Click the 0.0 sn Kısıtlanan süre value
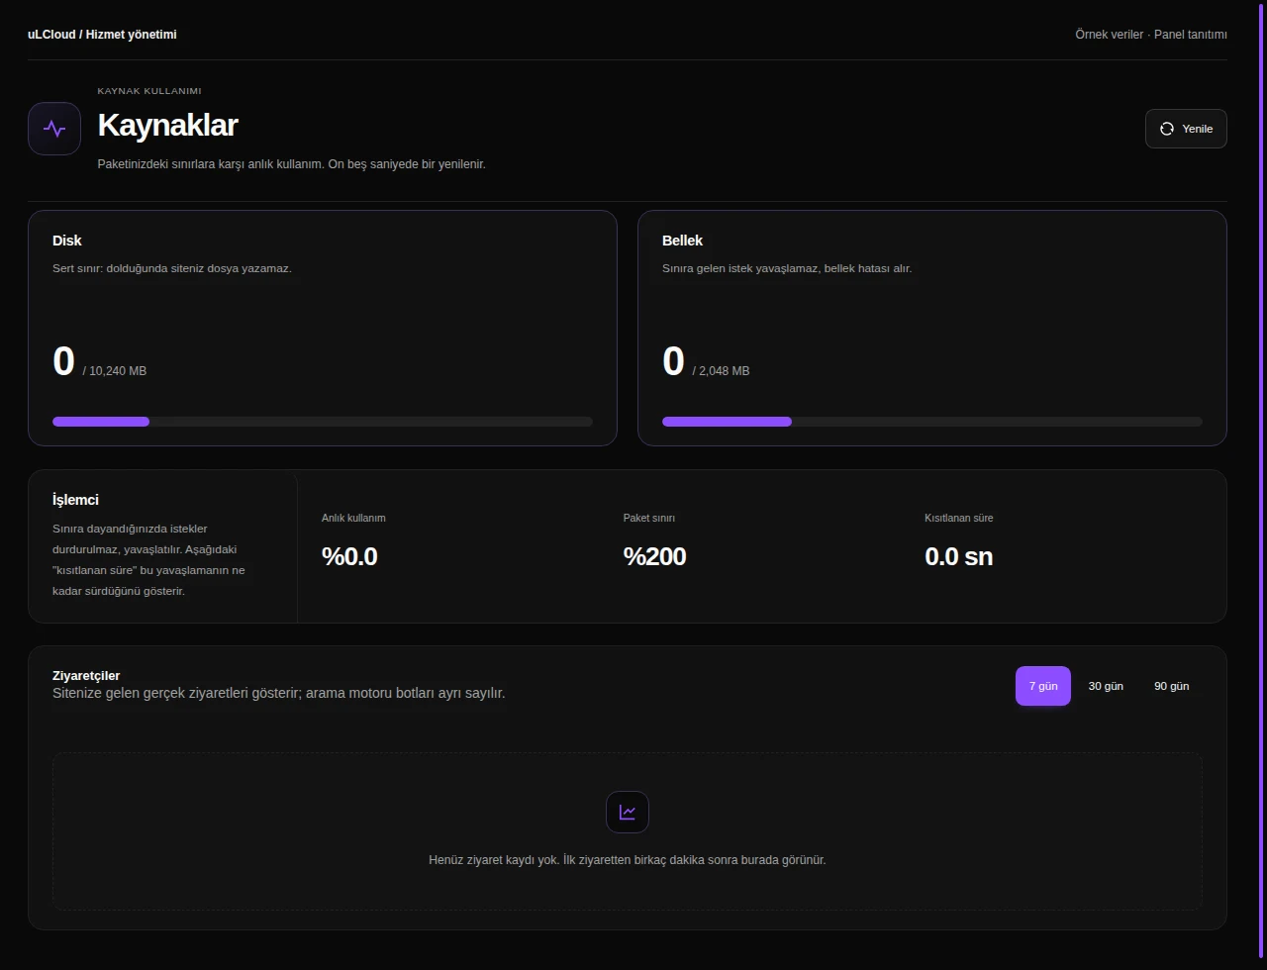1267x970 pixels. click(x=958, y=556)
